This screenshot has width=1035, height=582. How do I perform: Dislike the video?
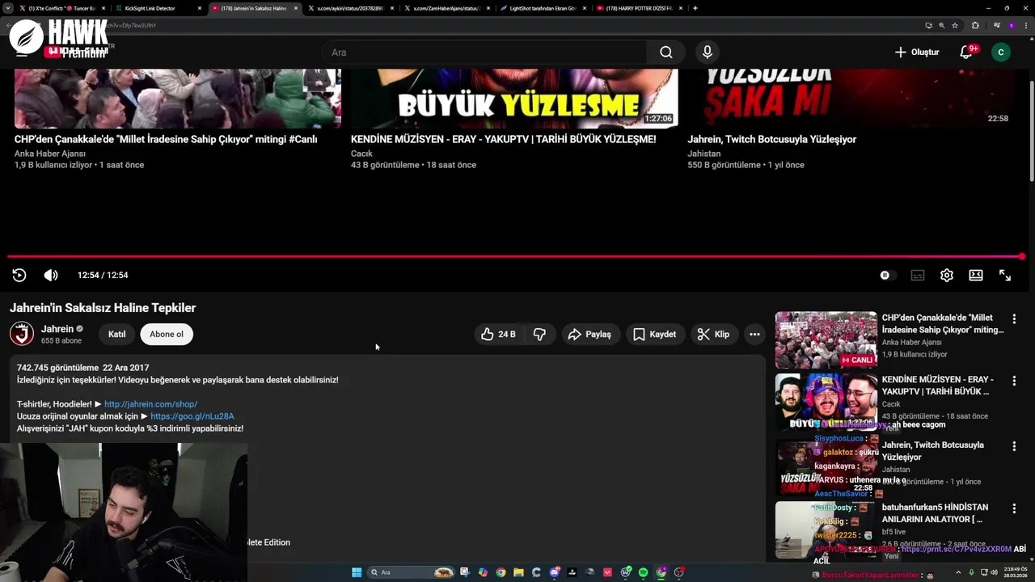coord(539,334)
